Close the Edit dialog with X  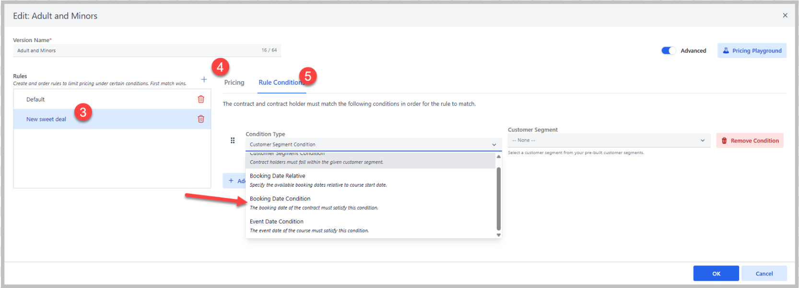pyautogui.click(x=785, y=15)
